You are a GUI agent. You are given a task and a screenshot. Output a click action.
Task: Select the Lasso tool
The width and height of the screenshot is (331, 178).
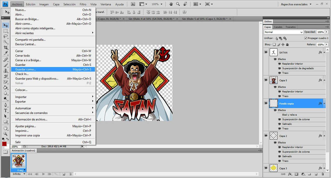[5, 36]
